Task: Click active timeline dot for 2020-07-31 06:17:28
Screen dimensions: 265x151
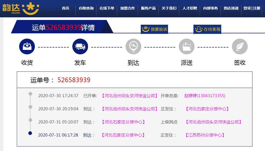Action: point(30,133)
